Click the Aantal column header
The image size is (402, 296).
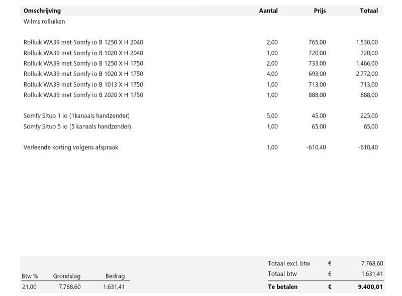(268, 11)
